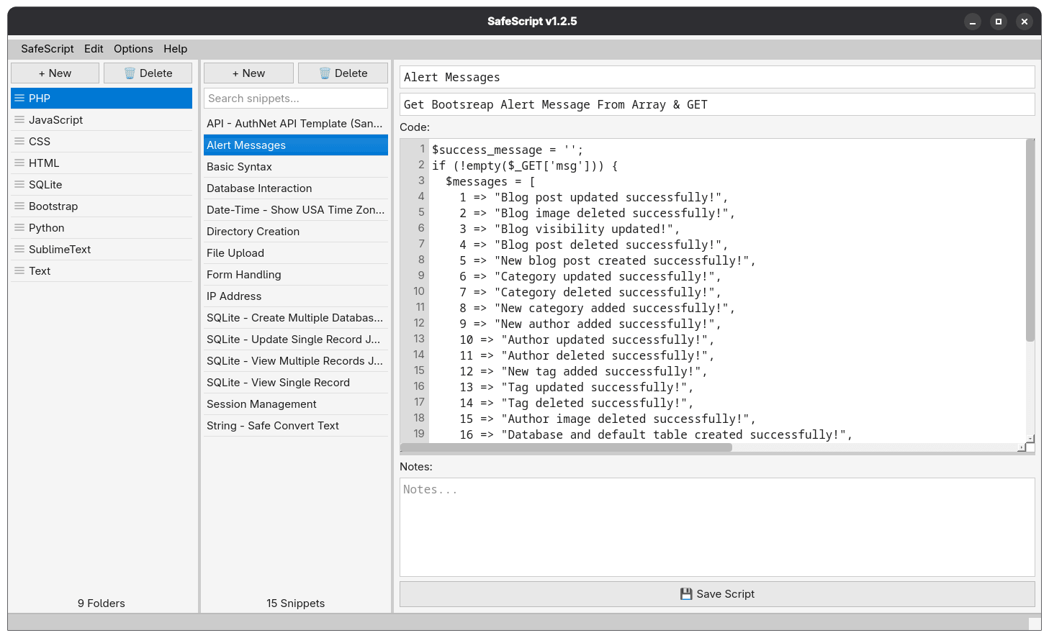The width and height of the screenshot is (1049, 638).
Task: Click + New to add a folder
Action: coord(55,73)
